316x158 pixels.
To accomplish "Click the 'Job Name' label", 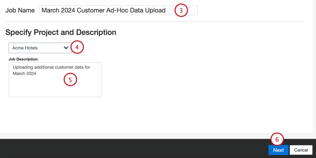I will [20, 10].
